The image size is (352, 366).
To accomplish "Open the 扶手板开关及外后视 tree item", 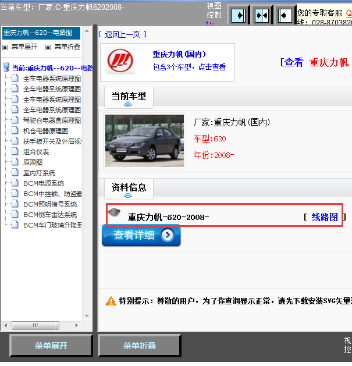I will 52,141.
